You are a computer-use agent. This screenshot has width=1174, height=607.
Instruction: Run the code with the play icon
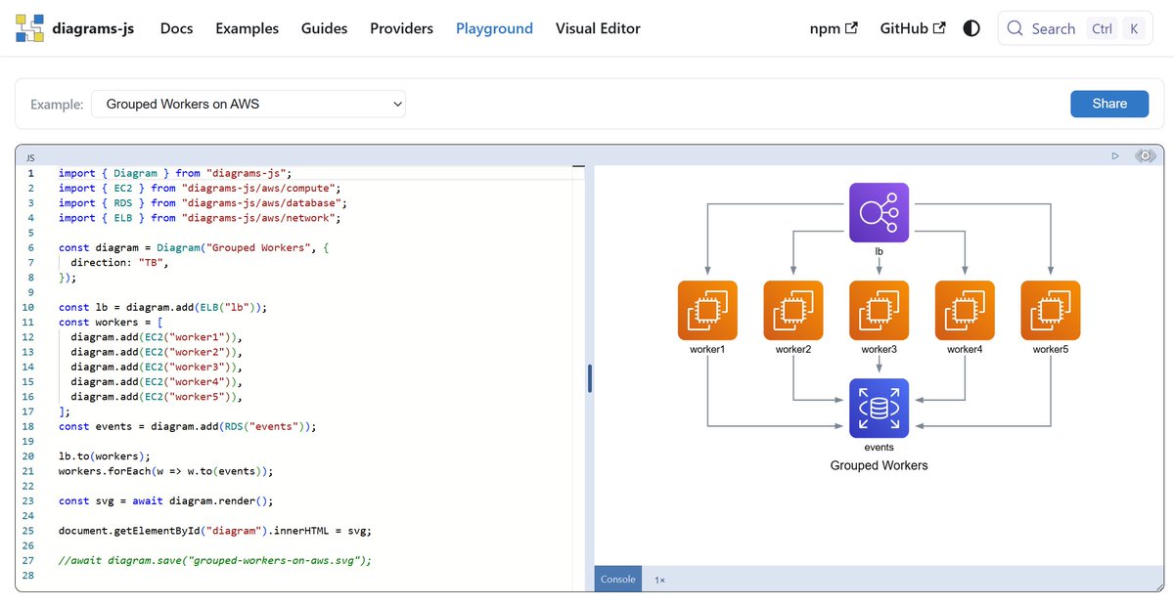(1115, 155)
